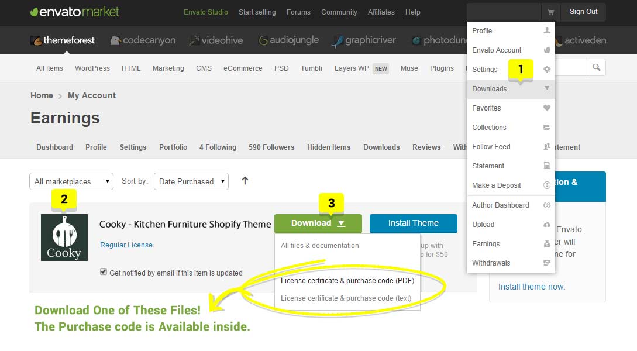The image size is (637, 351).
Task: Toggle the email update notification checkbox
Action: tap(104, 272)
